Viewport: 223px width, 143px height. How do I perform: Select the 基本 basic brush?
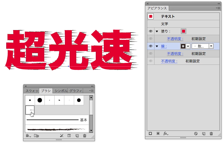57,120
